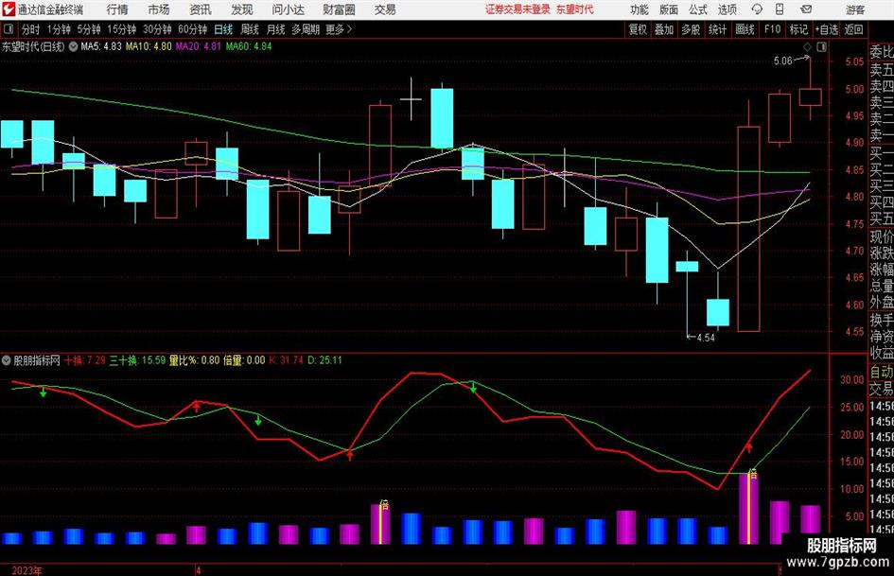This screenshot has height=576, width=894.
Task: Expand the MA indicator settings dropdown circle
Action: (73, 46)
